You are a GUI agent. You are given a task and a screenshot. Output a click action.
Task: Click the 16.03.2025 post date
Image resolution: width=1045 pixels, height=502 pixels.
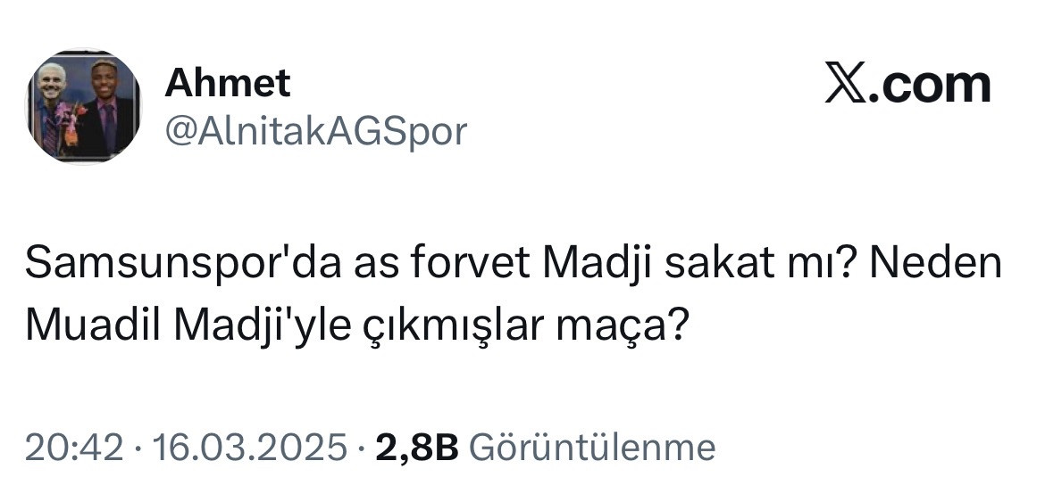pos(249,447)
